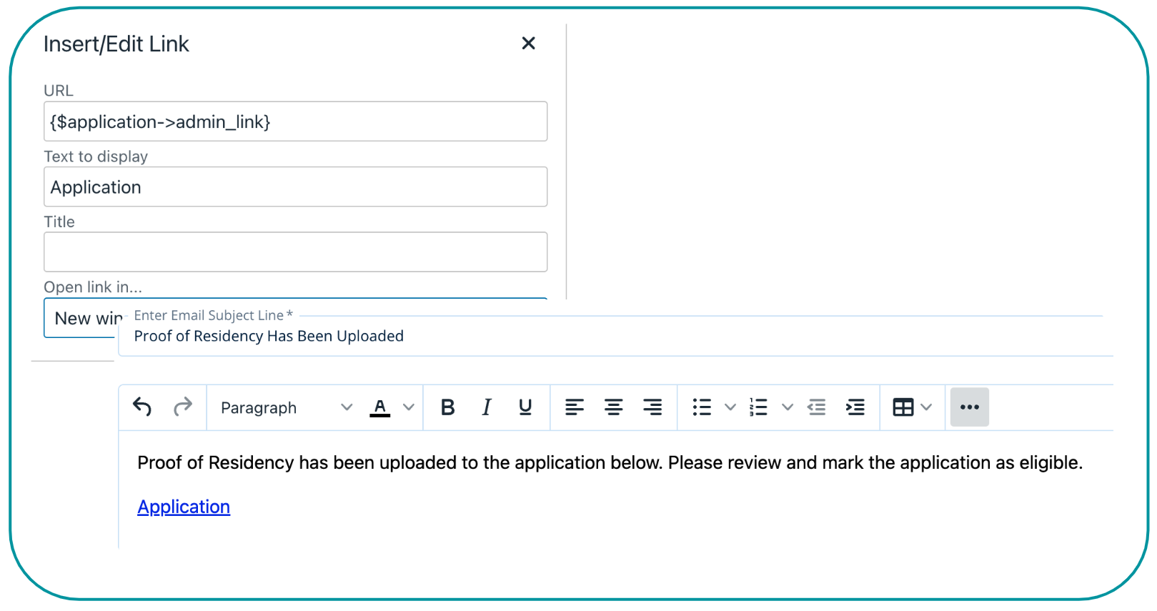This screenshot has height=611, width=1157.
Task: Toggle italic formatting
Action: pyautogui.click(x=487, y=407)
